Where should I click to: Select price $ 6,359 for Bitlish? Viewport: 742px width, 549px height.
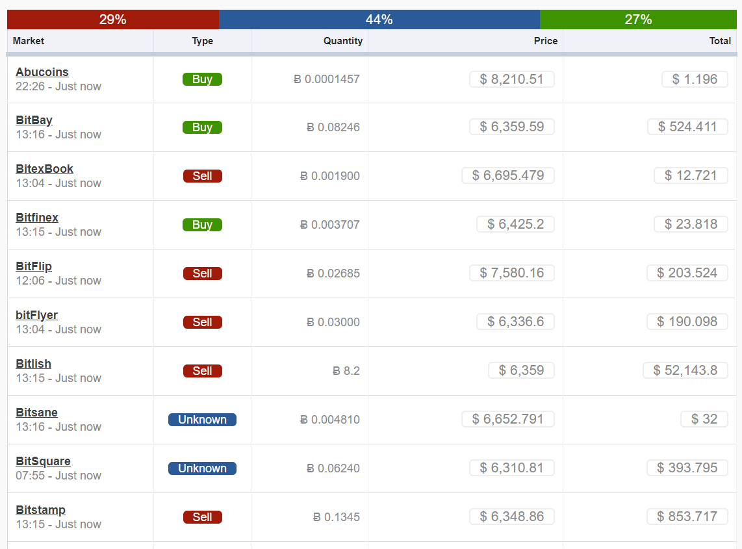click(x=521, y=370)
